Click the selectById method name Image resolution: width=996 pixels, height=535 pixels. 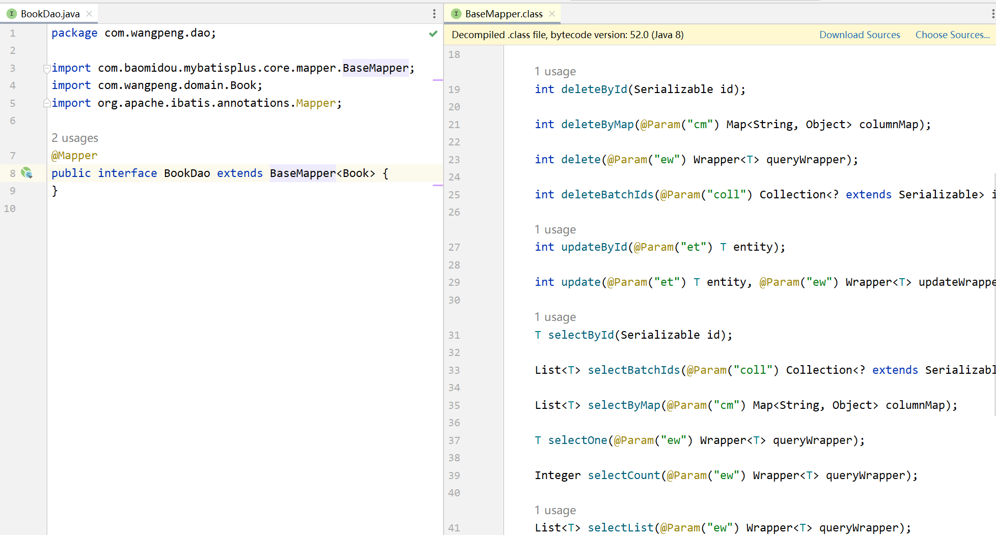click(x=581, y=335)
